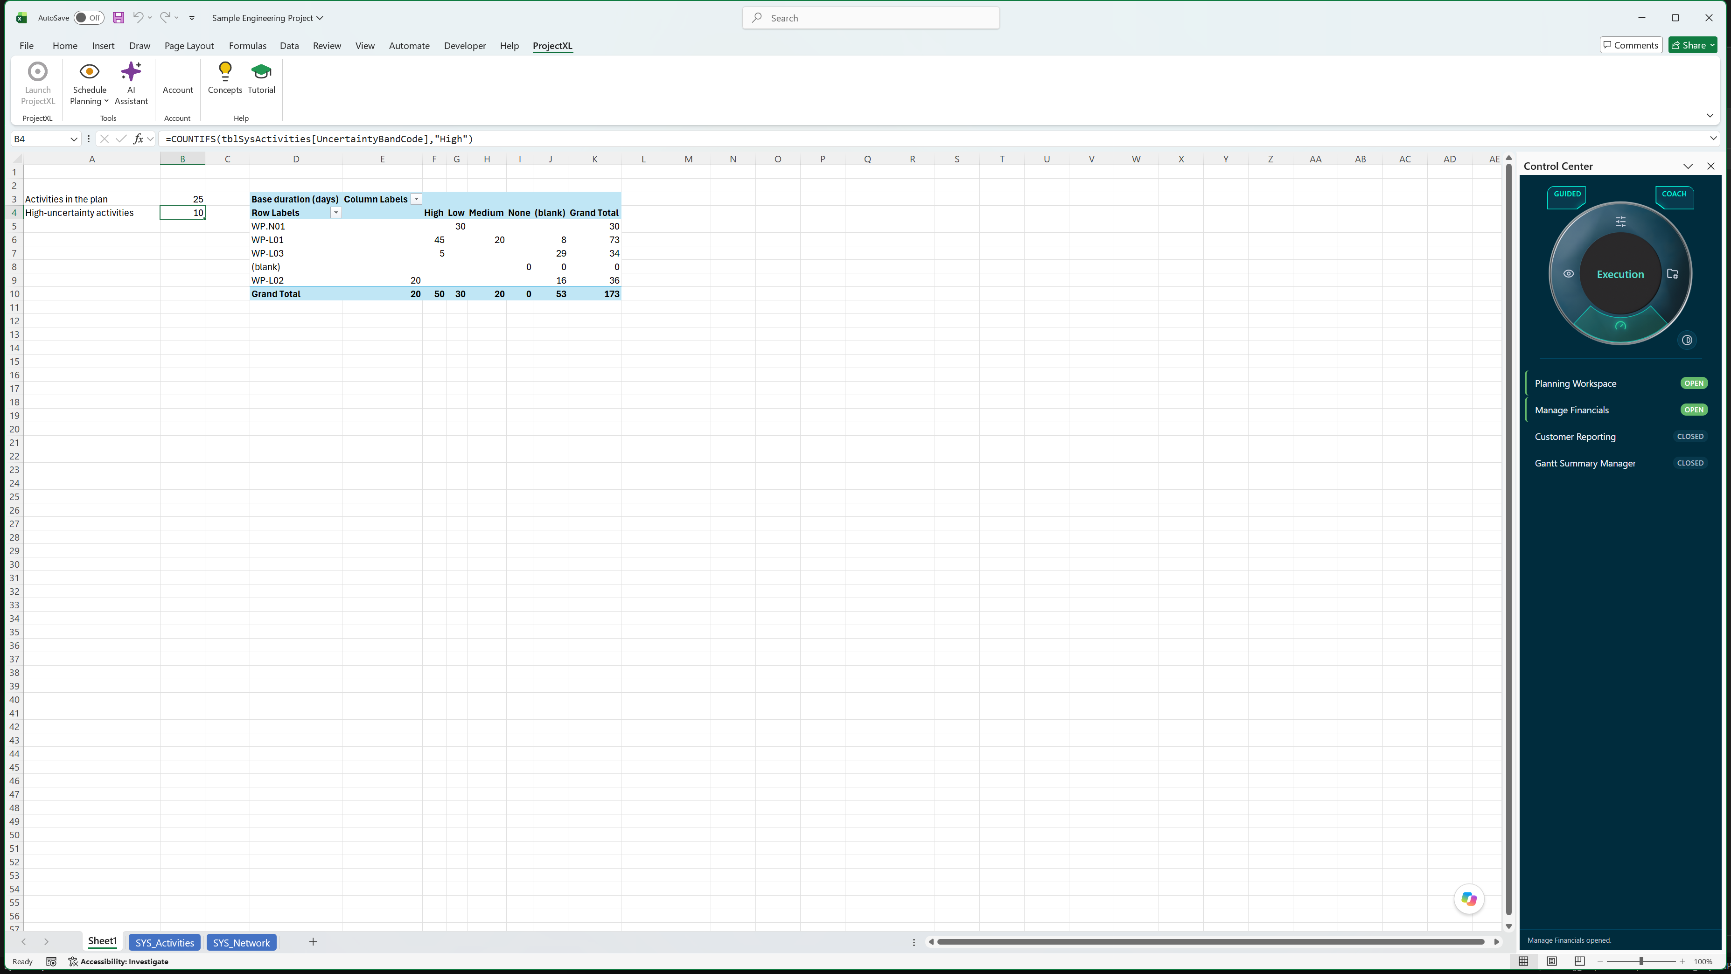Add a new sheet with plus button
The image size is (1731, 974).
click(x=313, y=942)
